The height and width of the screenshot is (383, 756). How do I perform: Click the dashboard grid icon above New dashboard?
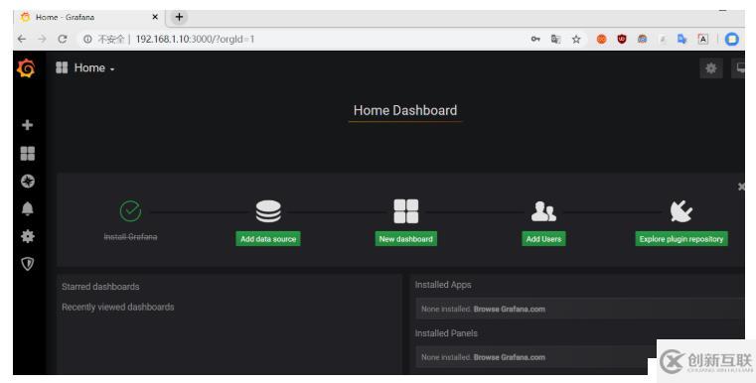tap(406, 211)
